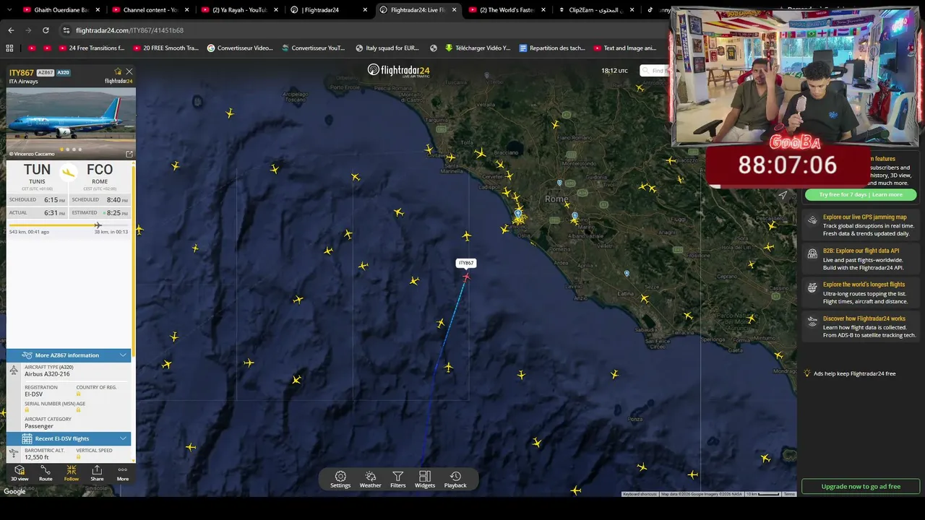Viewport: 925px width, 520px height.
Task: Open Convertisseur YouTube bookmark
Action: [x=313, y=48]
